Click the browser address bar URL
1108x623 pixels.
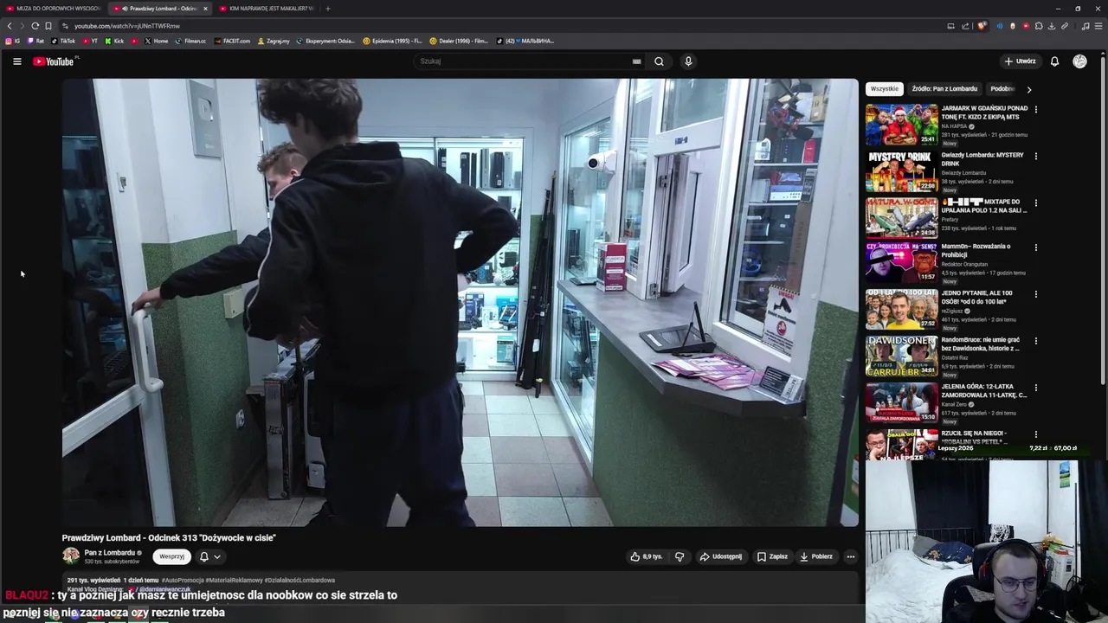point(127,26)
